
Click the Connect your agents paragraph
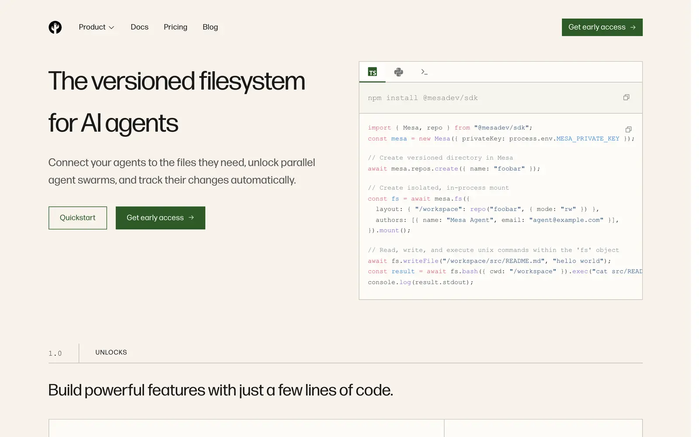pos(182,171)
